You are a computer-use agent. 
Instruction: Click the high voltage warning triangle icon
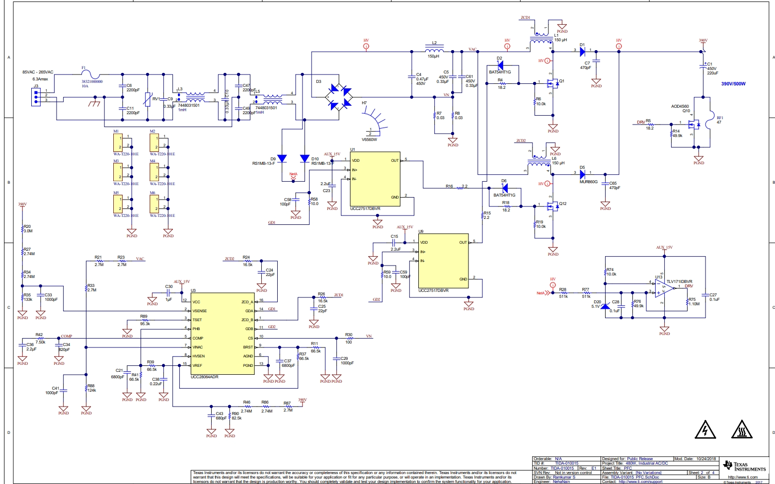click(x=705, y=430)
